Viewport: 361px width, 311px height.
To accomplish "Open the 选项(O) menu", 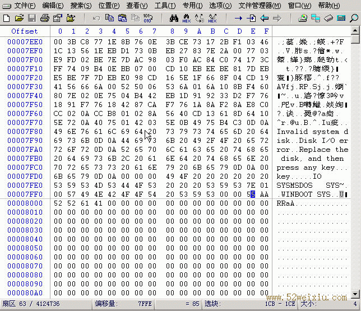I will 220,5.
